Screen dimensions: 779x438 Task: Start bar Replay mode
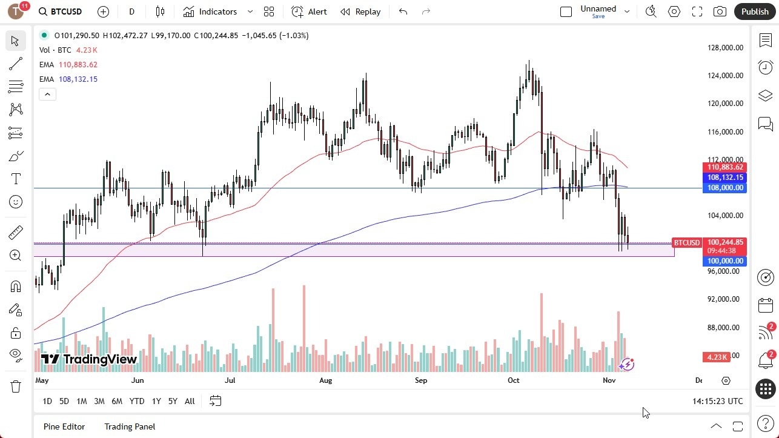click(360, 12)
